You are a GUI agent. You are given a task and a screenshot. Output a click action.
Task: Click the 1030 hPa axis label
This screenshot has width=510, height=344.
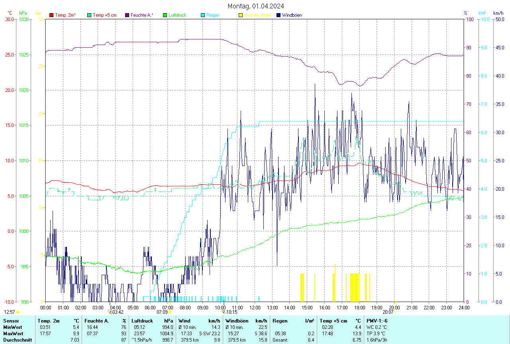[x=24, y=19]
